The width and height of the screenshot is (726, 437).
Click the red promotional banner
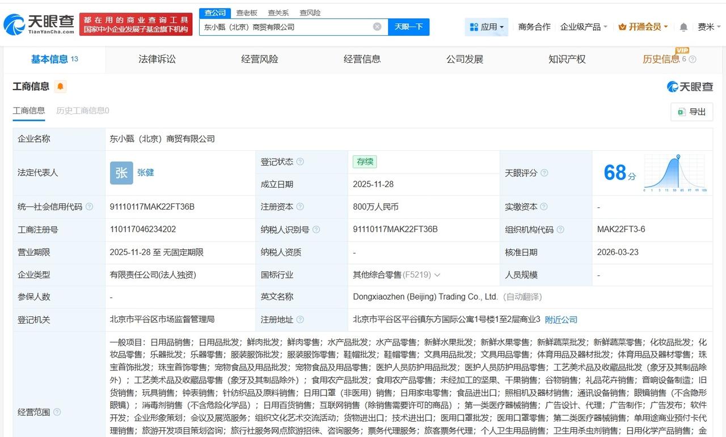(x=136, y=24)
